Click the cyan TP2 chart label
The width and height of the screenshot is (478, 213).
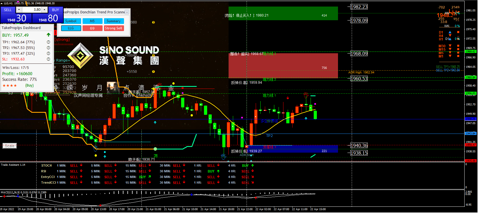(269, 136)
